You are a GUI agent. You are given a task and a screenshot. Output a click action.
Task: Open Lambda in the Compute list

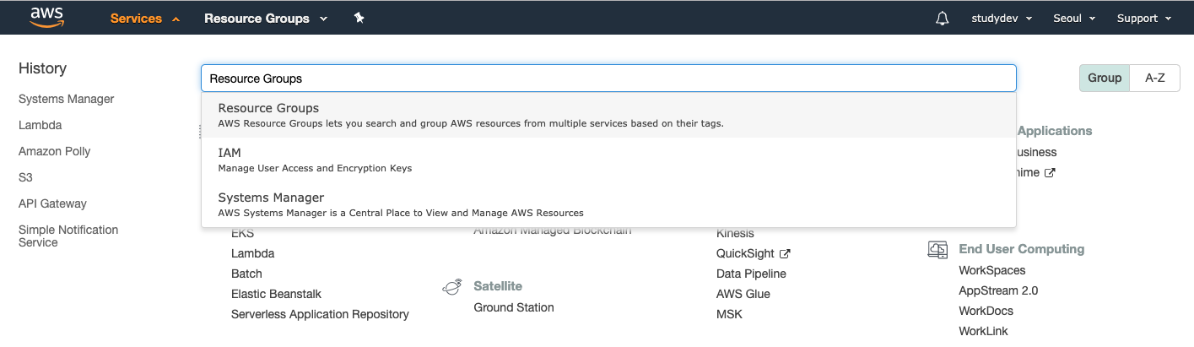click(253, 253)
